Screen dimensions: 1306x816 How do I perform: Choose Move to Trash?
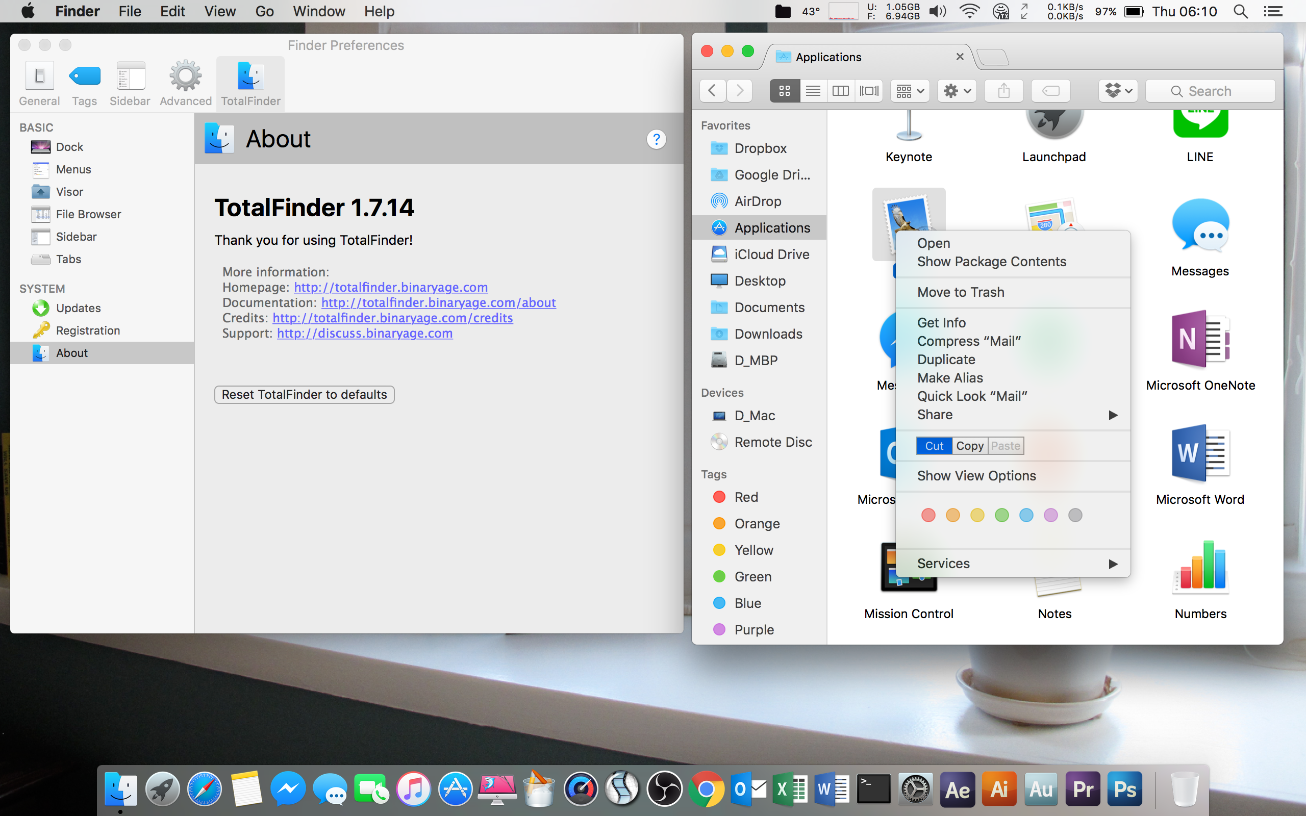(x=1013, y=292)
